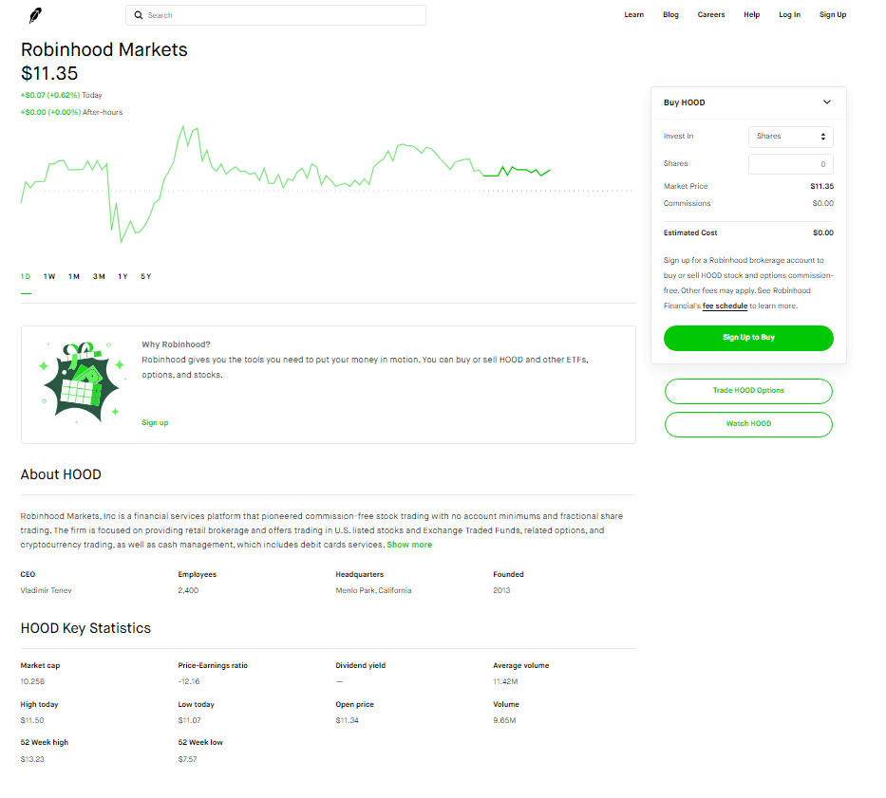
Task: Click Open price value $11.34
Action: [x=347, y=720]
